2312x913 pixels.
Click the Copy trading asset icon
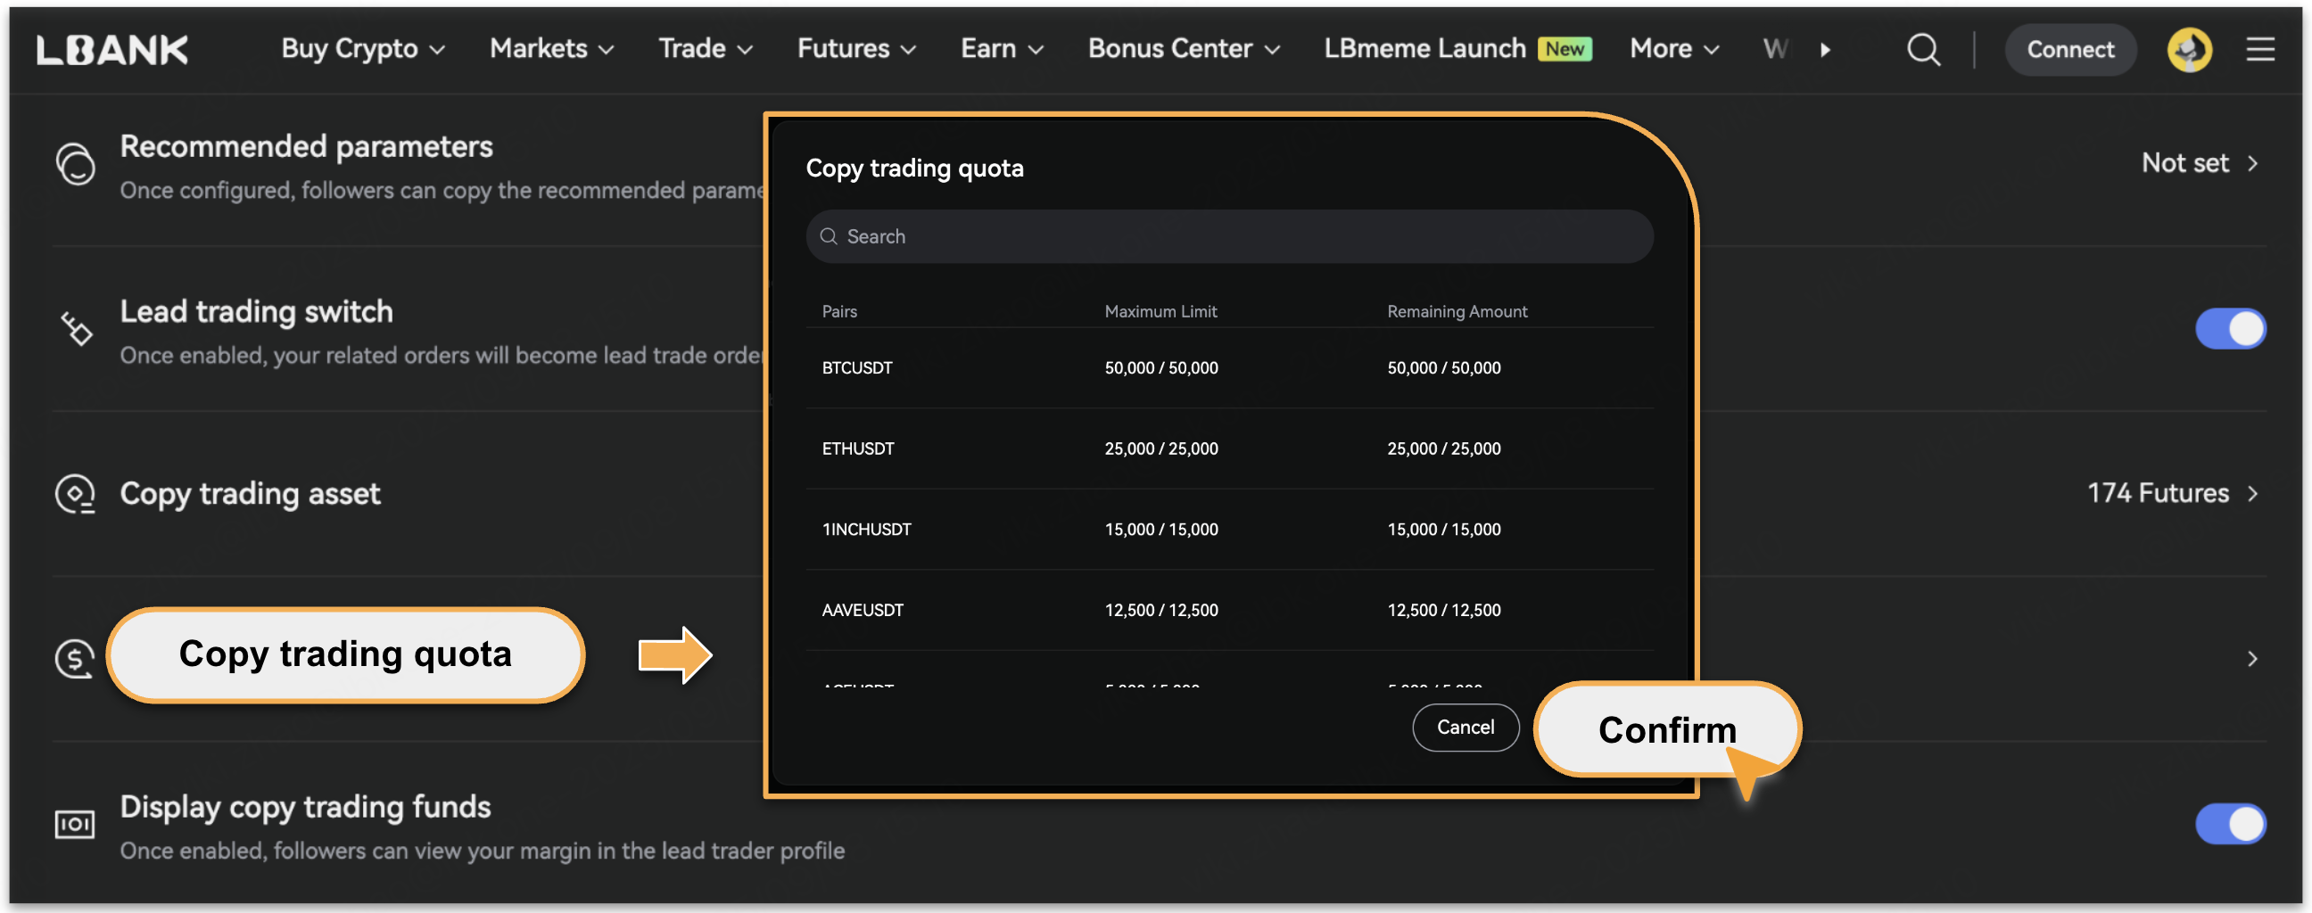pyautogui.click(x=76, y=494)
